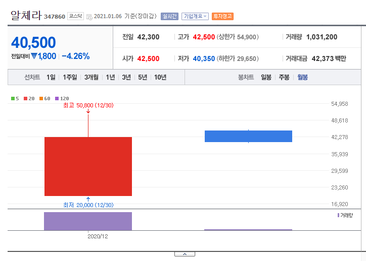Click the 시가 value 42,500

click(x=148, y=58)
